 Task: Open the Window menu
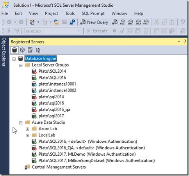(119, 13)
